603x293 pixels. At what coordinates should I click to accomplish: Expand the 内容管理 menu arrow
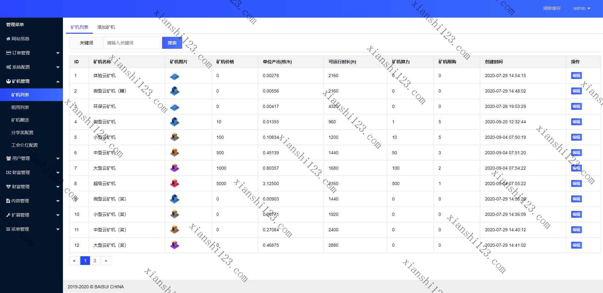pyautogui.click(x=58, y=201)
